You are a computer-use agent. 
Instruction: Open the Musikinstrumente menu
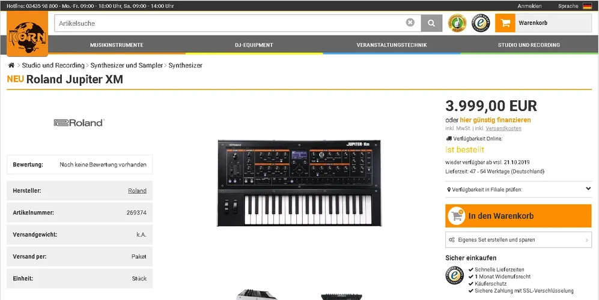[x=117, y=45]
